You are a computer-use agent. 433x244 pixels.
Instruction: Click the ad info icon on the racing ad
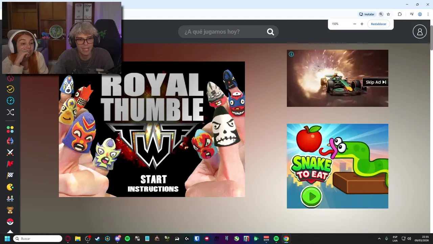click(x=291, y=54)
